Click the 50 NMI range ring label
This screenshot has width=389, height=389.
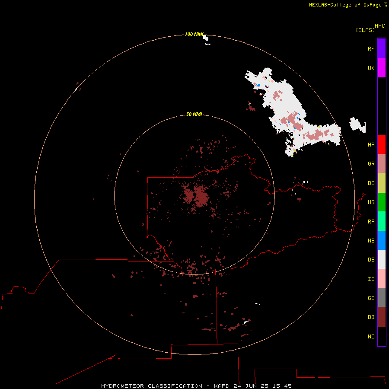pos(194,114)
